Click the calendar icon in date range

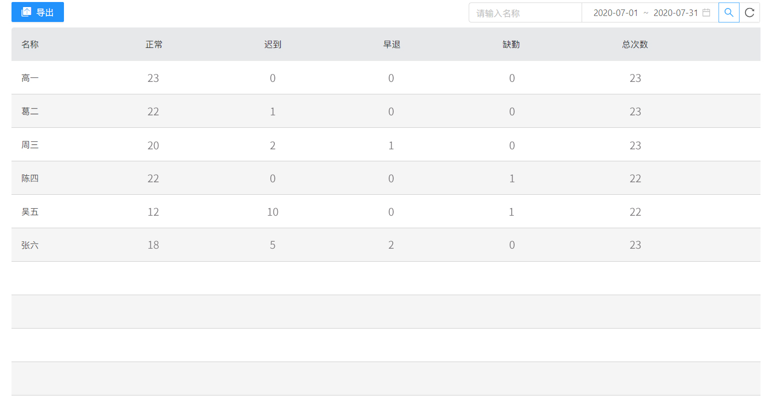(706, 13)
